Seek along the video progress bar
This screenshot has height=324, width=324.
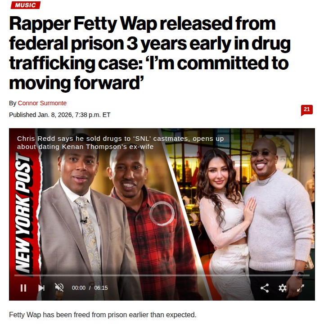(162, 275)
